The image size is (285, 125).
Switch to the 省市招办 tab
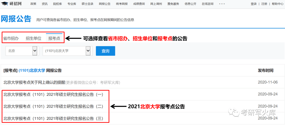click(x=11, y=39)
